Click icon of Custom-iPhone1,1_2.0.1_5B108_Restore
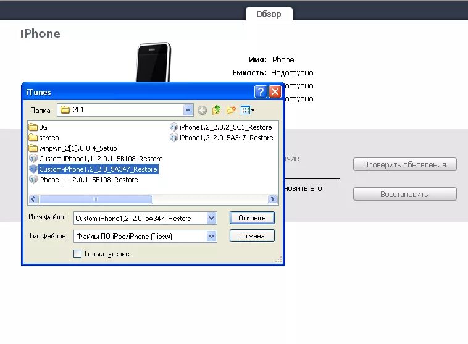Screen dimensions: 468x344 [33, 159]
